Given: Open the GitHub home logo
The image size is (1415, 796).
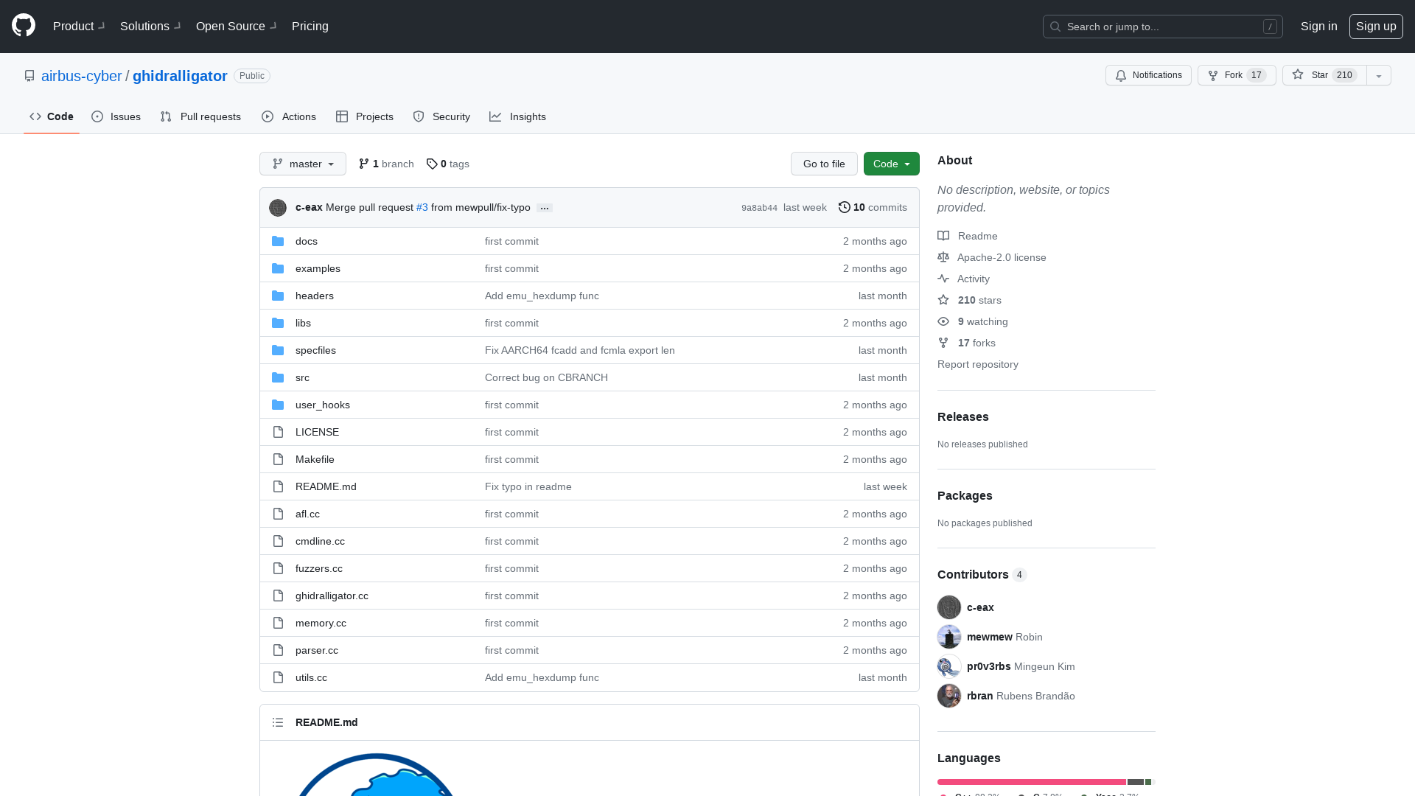Looking at the screenshot, I should (24, 26).
